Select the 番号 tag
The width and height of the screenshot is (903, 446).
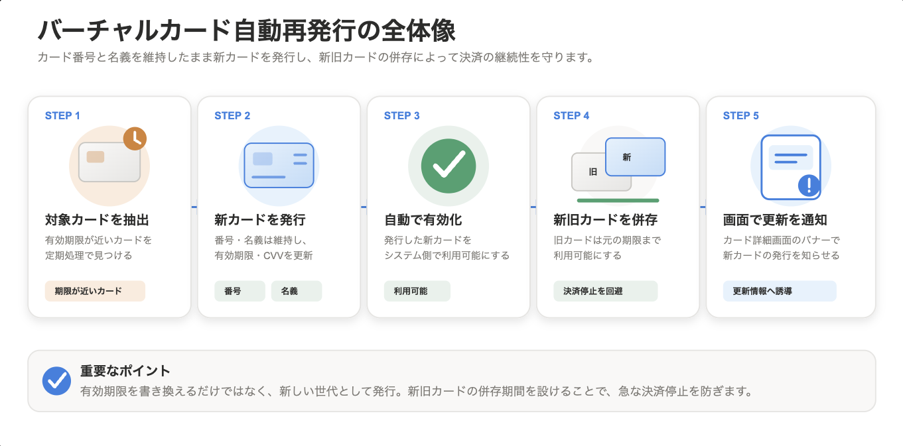point(240,291)
